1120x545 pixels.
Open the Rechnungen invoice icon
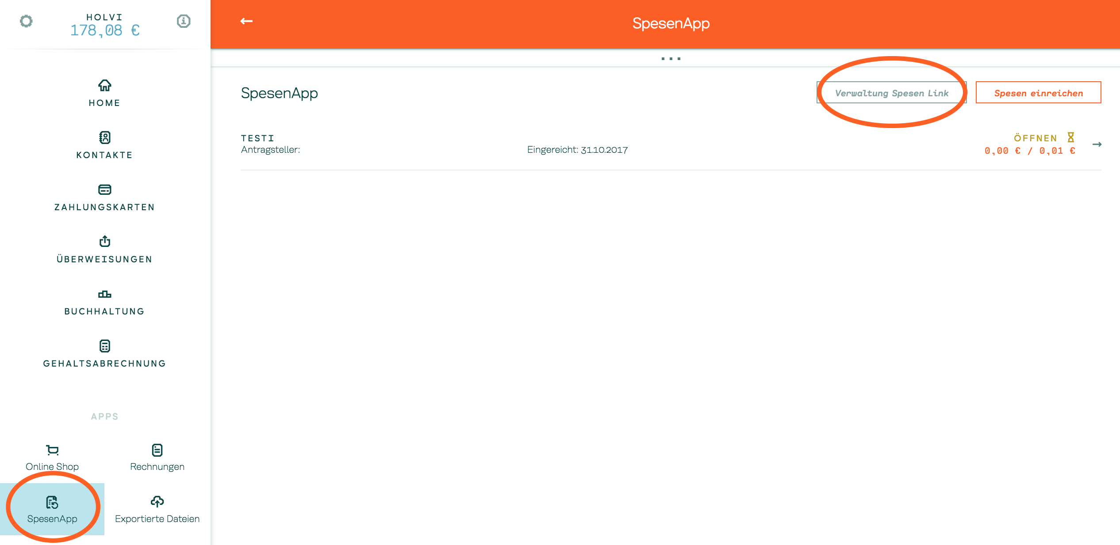(x=157, y=450)
